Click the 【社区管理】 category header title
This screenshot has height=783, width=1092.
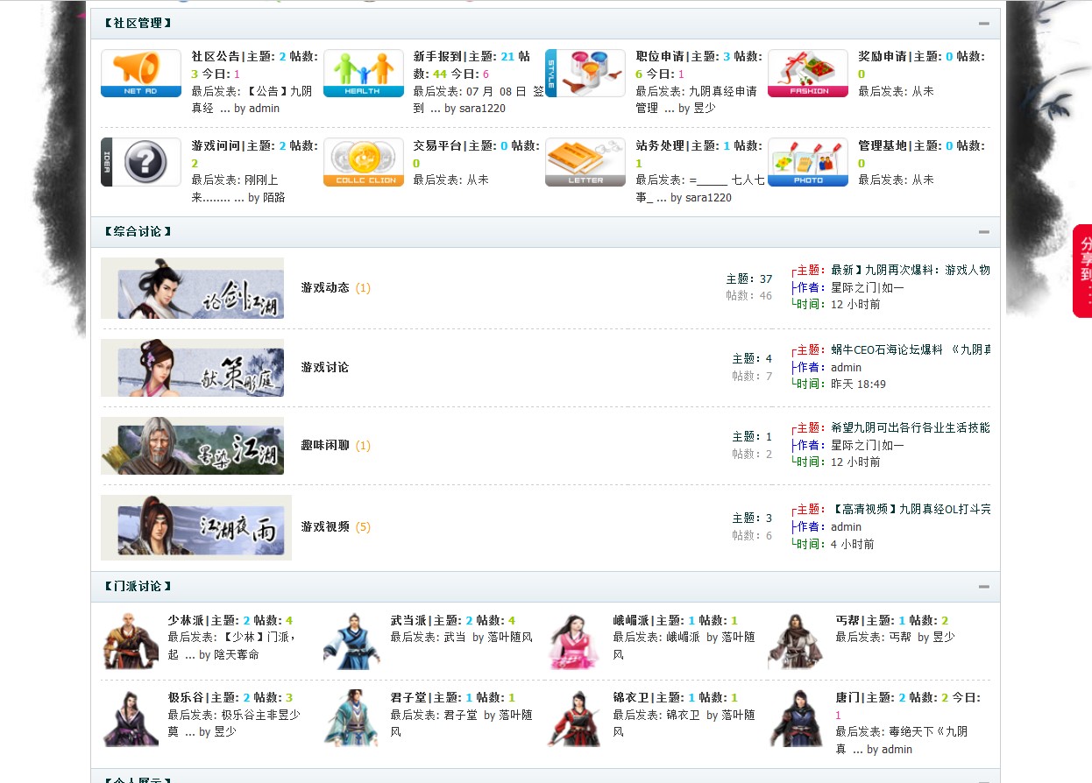(x=137, y=24)
